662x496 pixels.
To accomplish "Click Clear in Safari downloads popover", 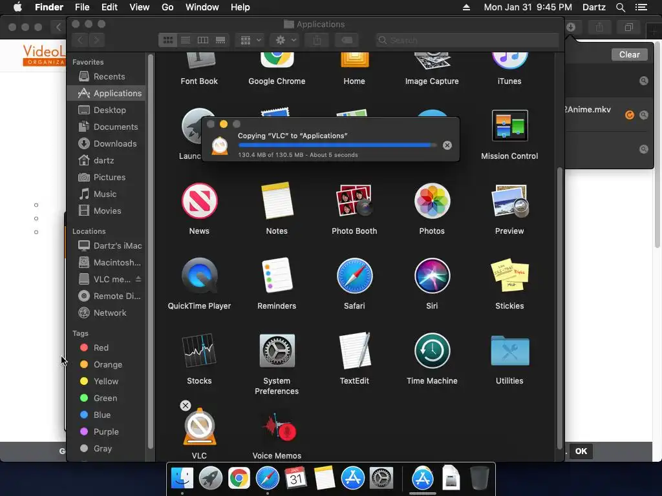I will 629,54.
